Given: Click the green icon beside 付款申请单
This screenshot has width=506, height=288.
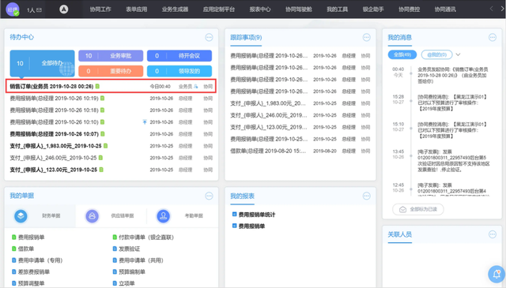Looking at the screenshot, I should click(115, 237).
